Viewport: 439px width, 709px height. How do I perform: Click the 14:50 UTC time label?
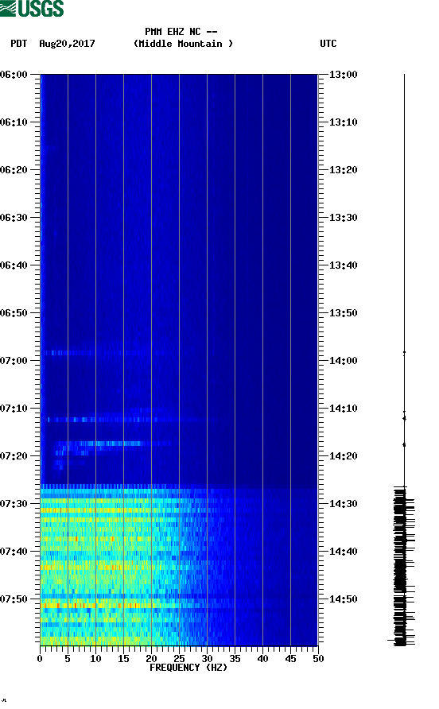click(343, 599)
